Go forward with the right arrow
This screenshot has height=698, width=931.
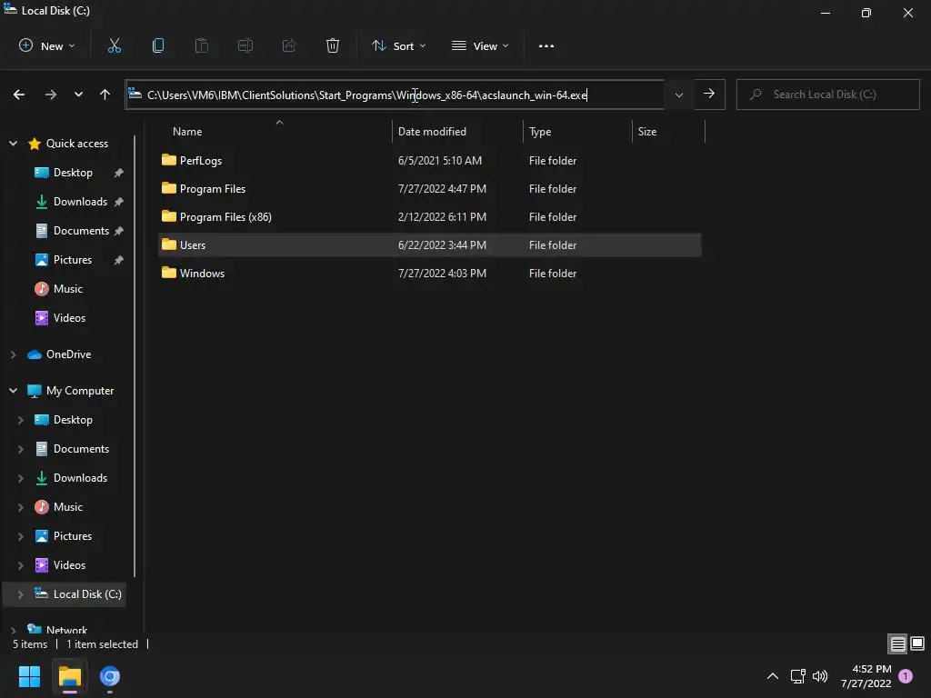tap(51, 95)
